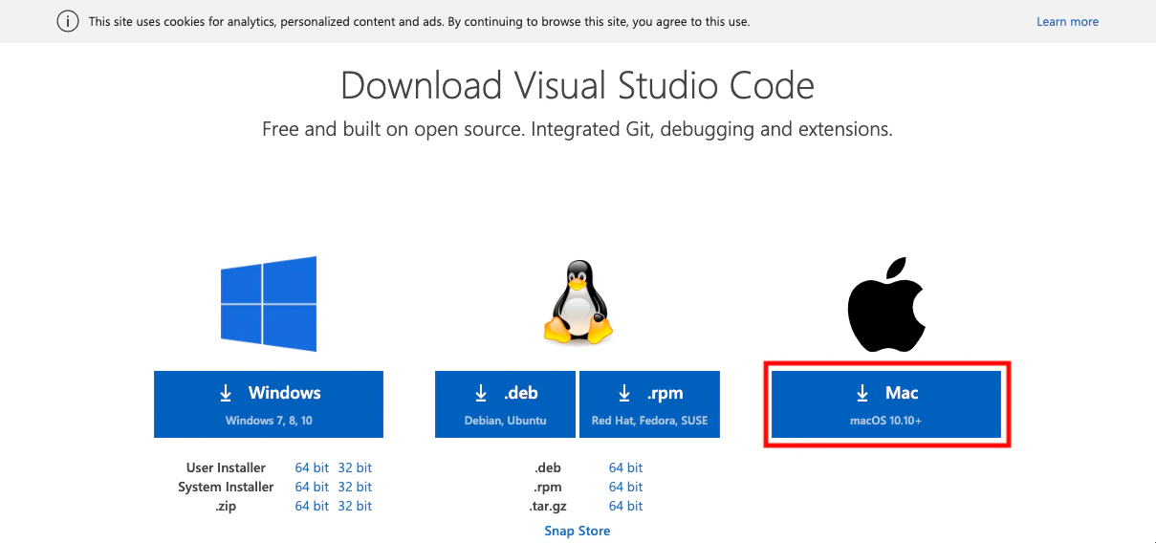Select Windows .zip 64 bit link
The height and width of the screenshot is (543, 1156).
tap(312, 506)
